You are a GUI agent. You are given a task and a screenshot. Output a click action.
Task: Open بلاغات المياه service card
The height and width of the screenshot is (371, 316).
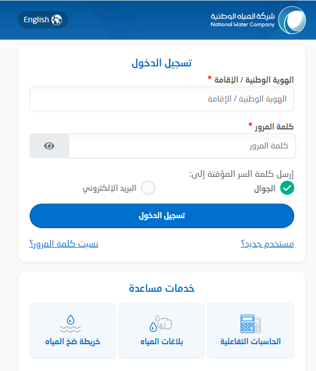tap(162, 331)
